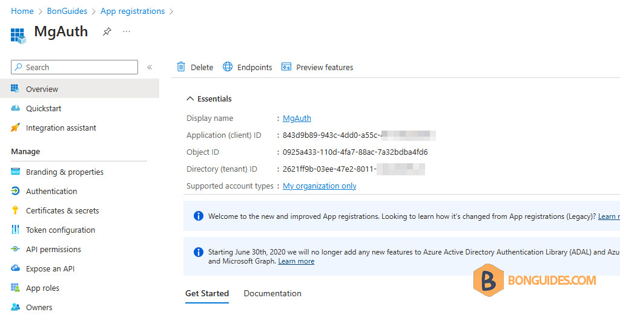Click the trash can Delete icon
This screenshot has height=318, width=620.
click(180, 67)
